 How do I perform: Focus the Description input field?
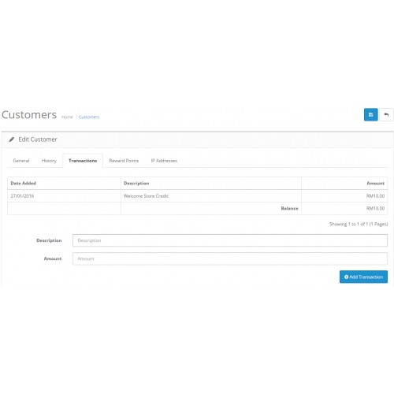[230, 240]
